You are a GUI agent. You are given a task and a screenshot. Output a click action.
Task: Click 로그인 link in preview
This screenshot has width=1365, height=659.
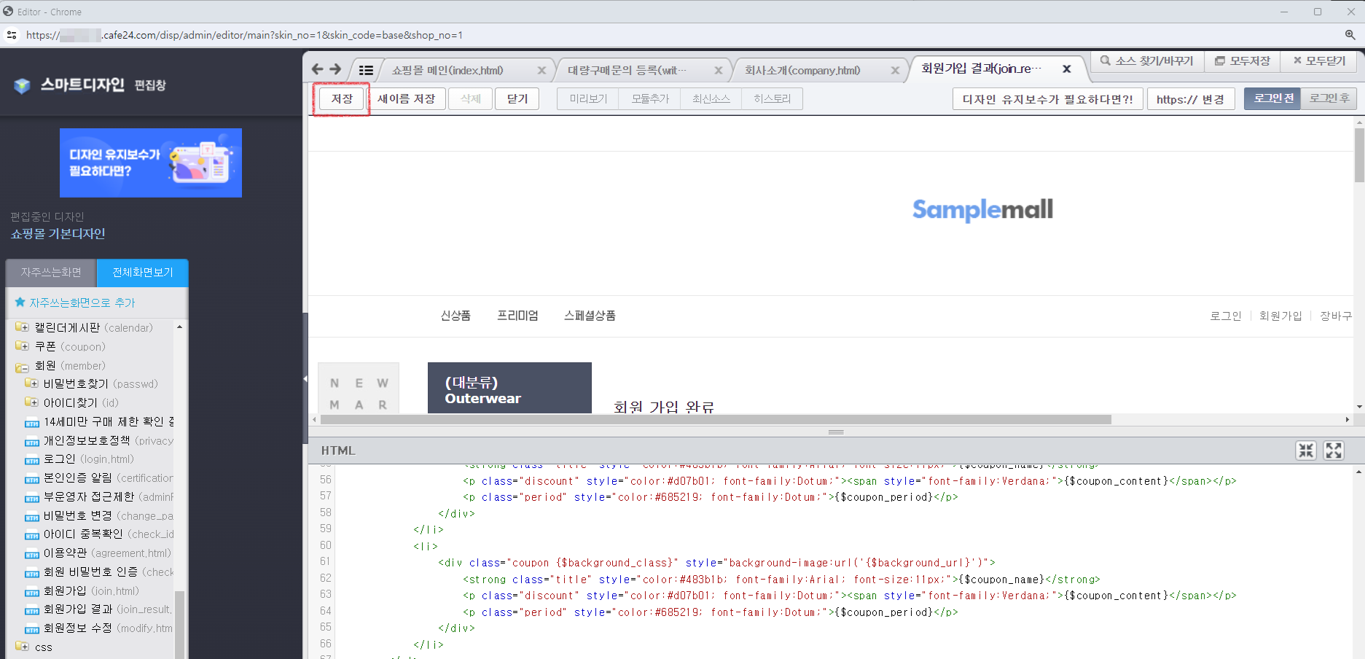[x=1226, y=316]
